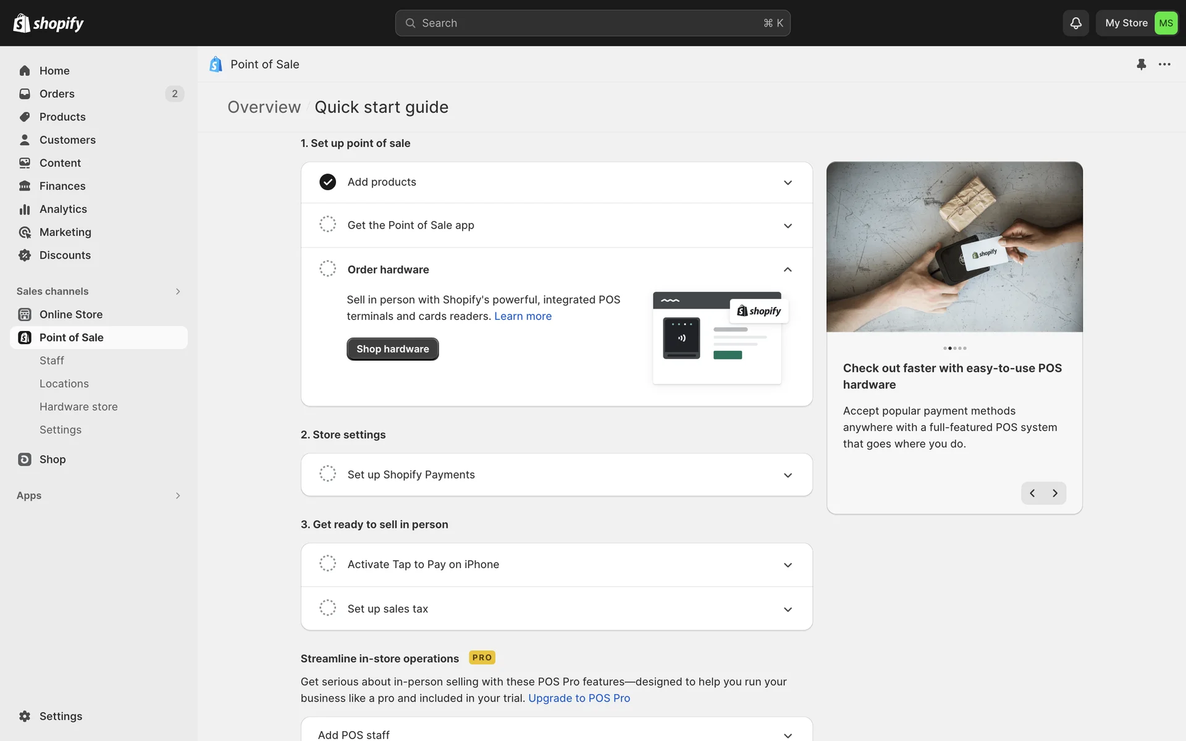Expand the Sales channels sidebar section
This screenshot has height=741, width=1186.
177,291
